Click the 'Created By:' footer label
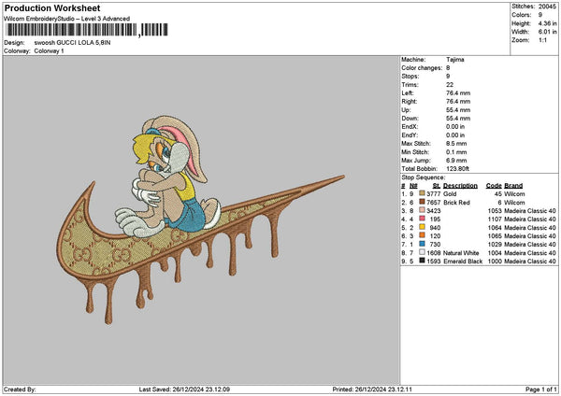561x396 pixels. [20, 389]
